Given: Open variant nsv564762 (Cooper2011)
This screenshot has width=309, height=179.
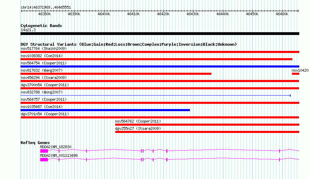Looking at the screenshot, I should pyautogui.click(x=138, y=121).
